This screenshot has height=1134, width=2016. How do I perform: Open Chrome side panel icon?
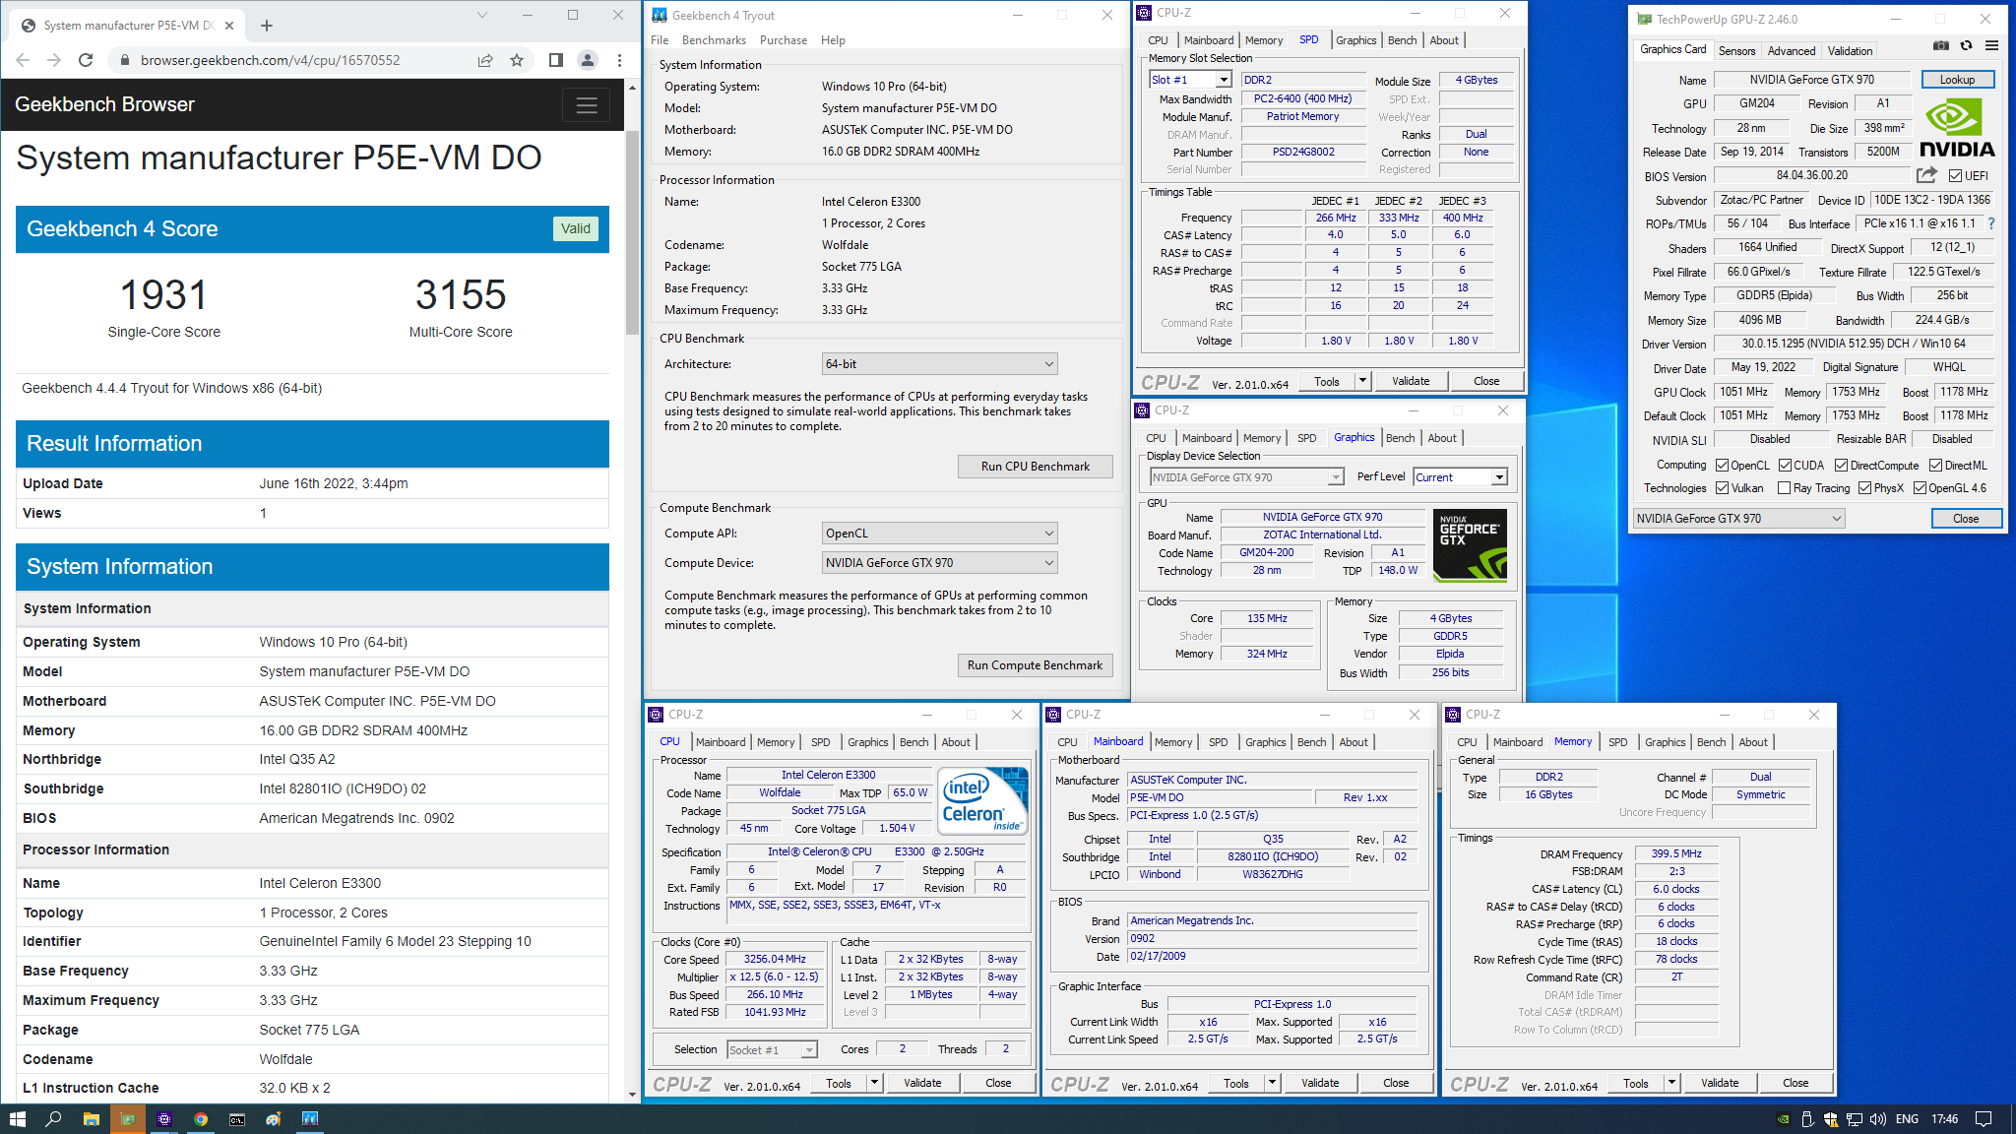point(556,60)
